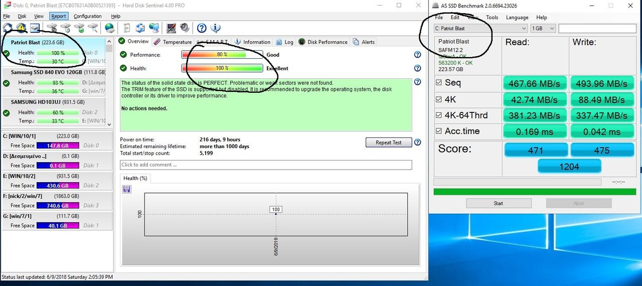Select the Health (%) chart tab

(135, 178)
